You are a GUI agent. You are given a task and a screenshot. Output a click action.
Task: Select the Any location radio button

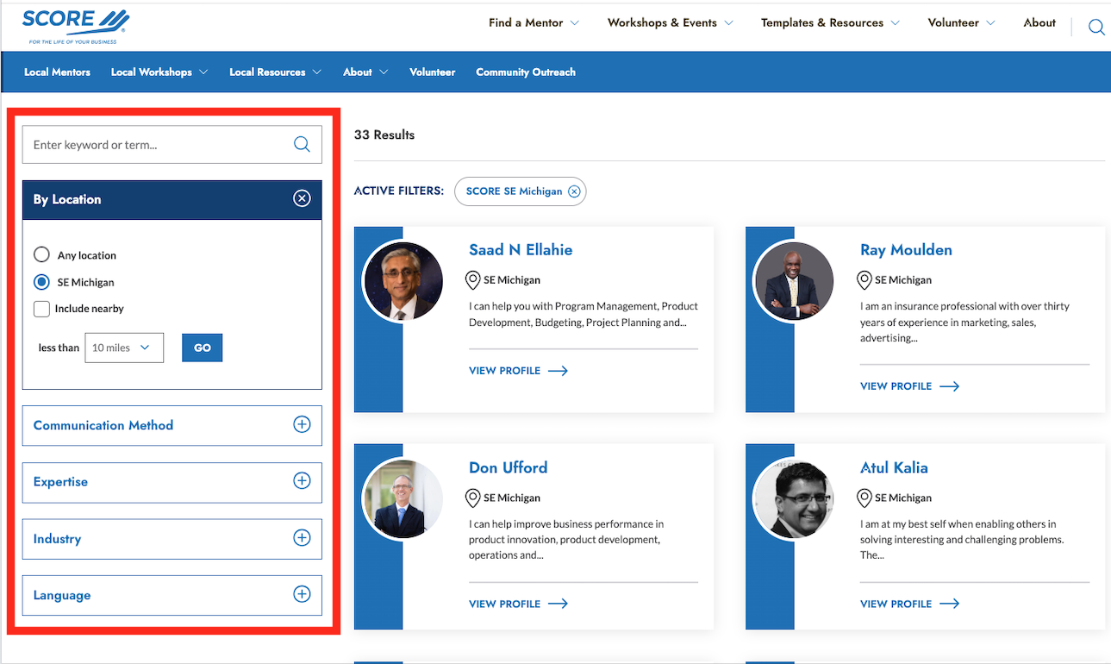click(41, 255)
